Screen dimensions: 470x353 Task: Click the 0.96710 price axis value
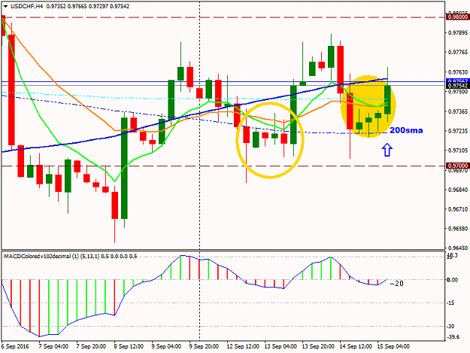[458, 209]
